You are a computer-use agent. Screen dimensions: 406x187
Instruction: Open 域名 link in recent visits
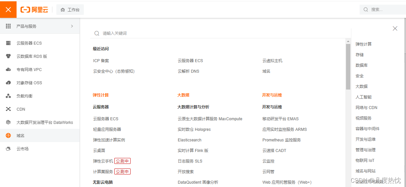click(266, 71)
